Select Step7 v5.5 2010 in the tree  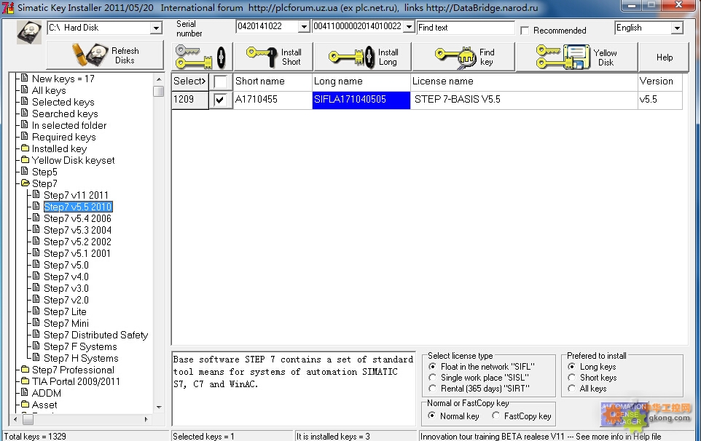(78, 207)
